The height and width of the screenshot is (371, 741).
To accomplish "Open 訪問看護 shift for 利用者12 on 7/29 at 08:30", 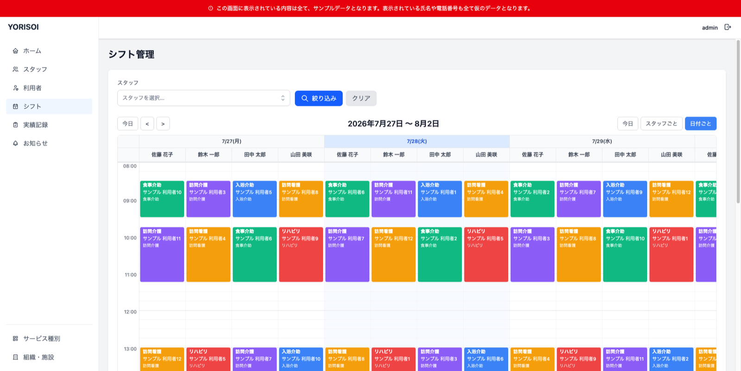I will click(672, 199).
